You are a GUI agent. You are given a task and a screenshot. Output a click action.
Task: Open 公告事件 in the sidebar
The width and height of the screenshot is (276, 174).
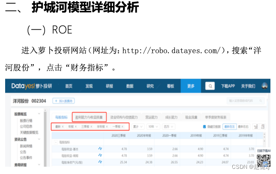tap(26, 158)
